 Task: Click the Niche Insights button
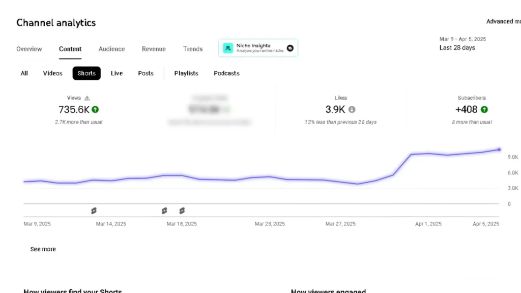(258, 48)
